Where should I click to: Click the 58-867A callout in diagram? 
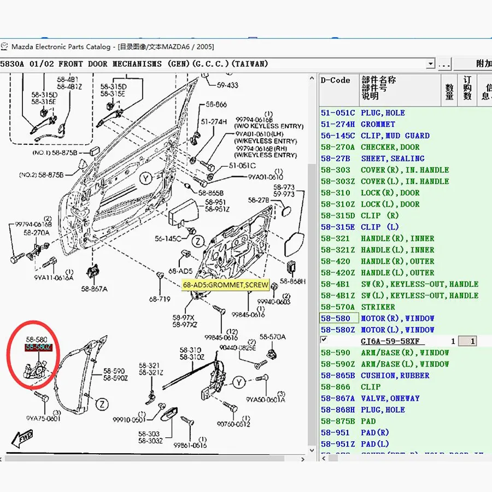tap(94, 289)
